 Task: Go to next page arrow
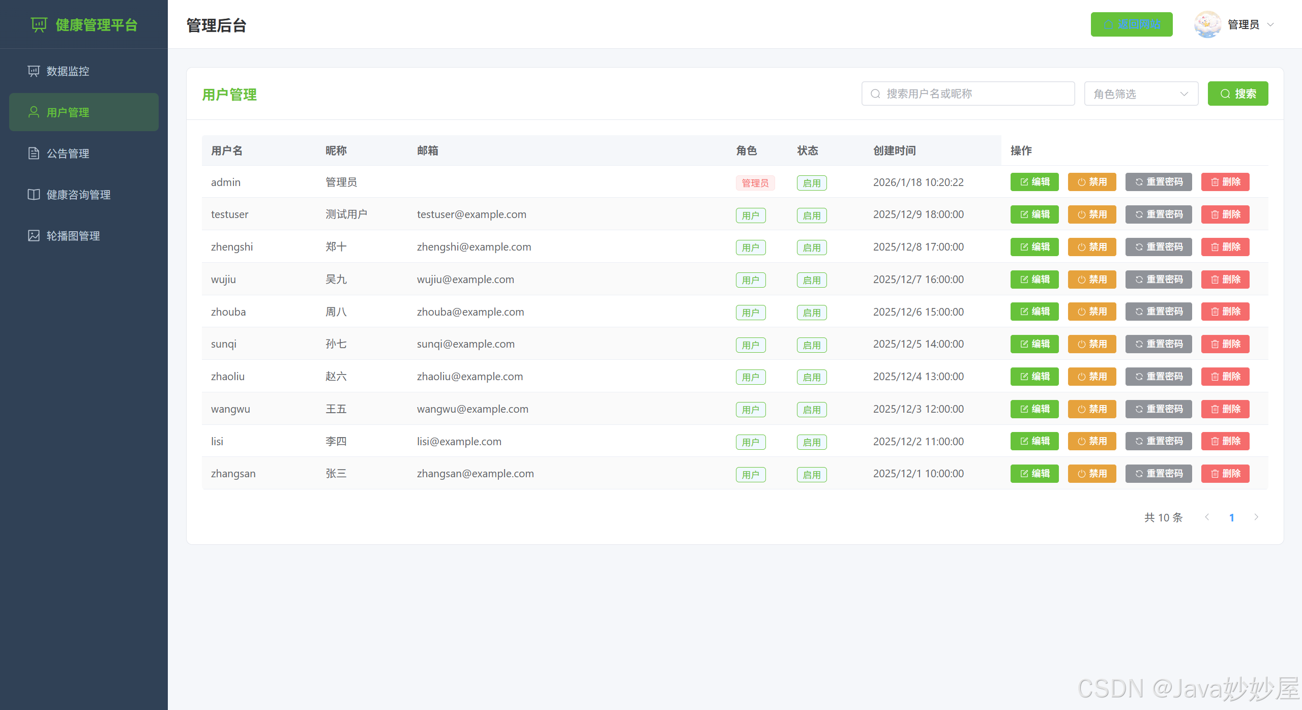click(x=1256, y=517)
